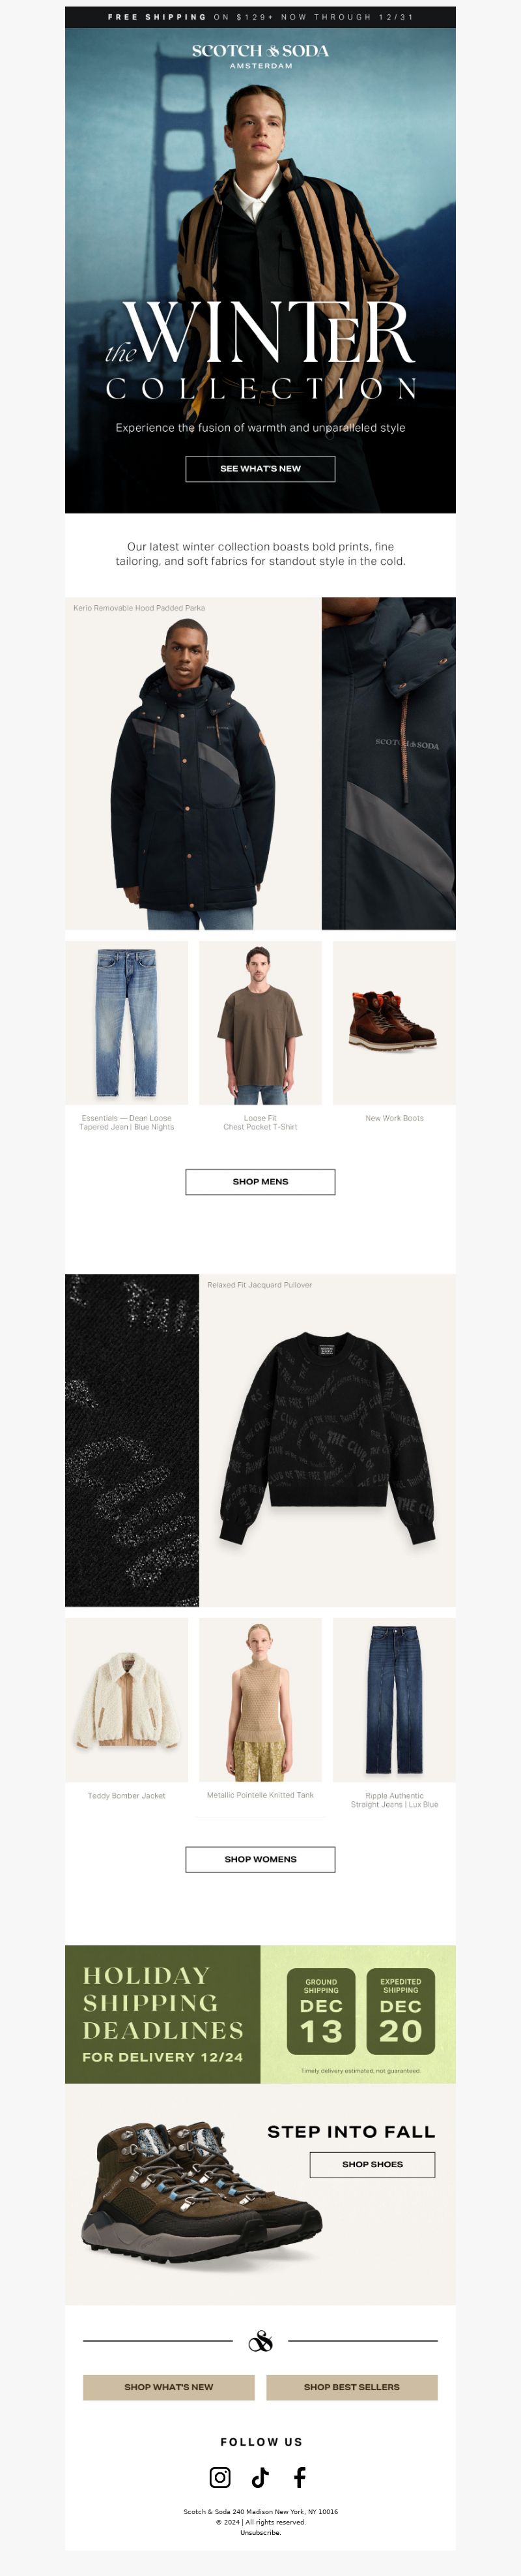Open the TikTok icon under Follow Us
Image resolution: width=521 pixels, height=2576 pixels.
[x=259, y=2476]
